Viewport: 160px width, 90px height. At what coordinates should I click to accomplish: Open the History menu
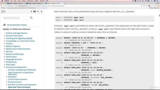23,1
